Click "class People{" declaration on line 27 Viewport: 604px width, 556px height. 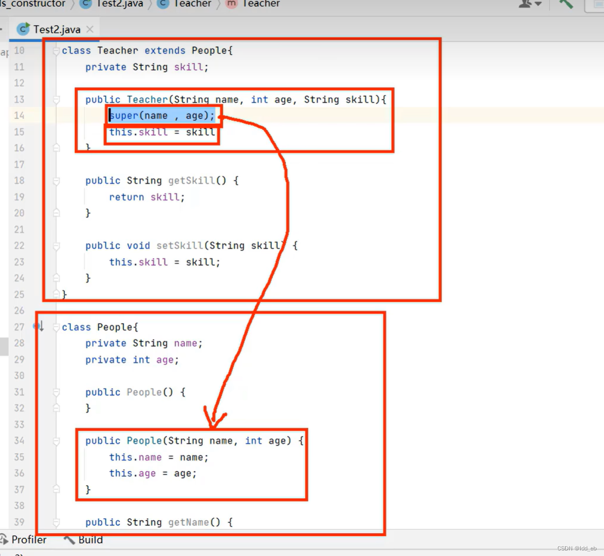(100, 327)
